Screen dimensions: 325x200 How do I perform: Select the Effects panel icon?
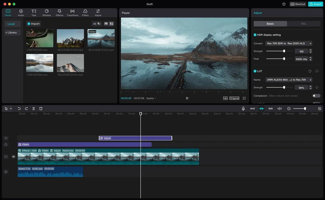coord(59,12)
